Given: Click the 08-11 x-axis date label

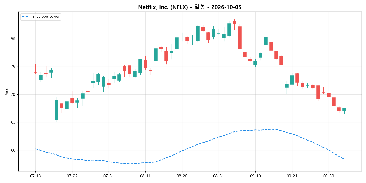Looking at the screenshot, I should point(145,176).
